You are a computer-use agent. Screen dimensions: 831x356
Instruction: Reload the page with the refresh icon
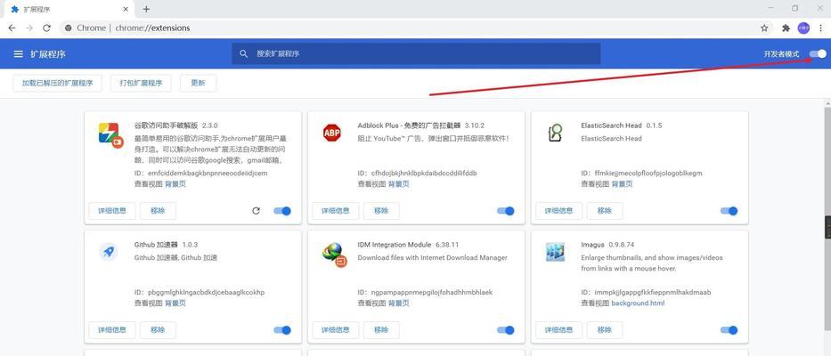(x=46, y=28)
